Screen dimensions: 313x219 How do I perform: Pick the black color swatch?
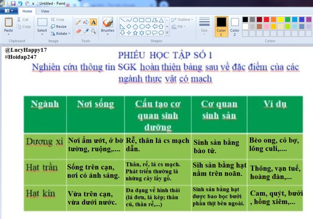(x=245, y=19)
